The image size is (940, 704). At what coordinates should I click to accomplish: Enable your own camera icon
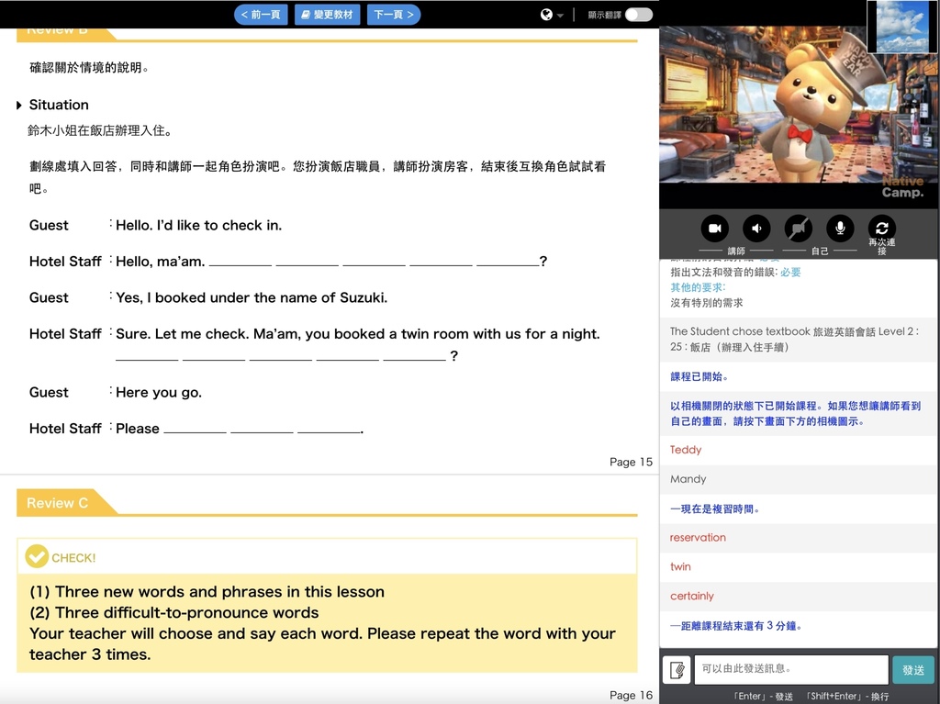(x=799, y=229)
